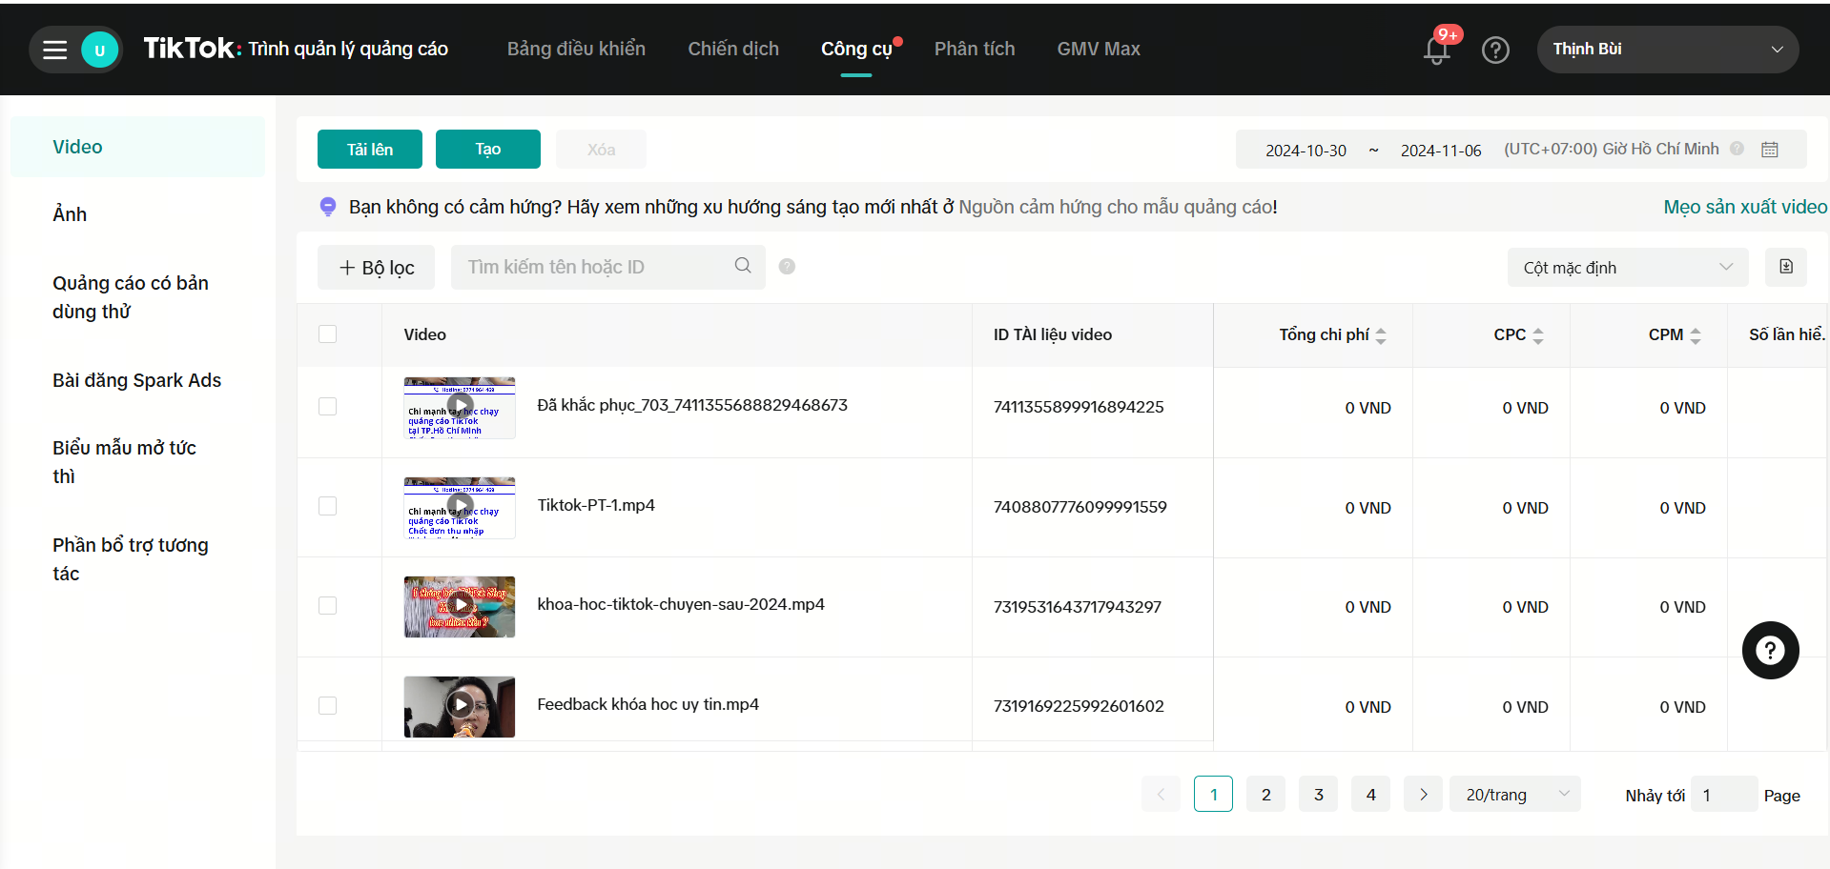Sort by CPC column arrows
The width and height of the screenshot is (1830, 869).
(x=1538, y=335)
